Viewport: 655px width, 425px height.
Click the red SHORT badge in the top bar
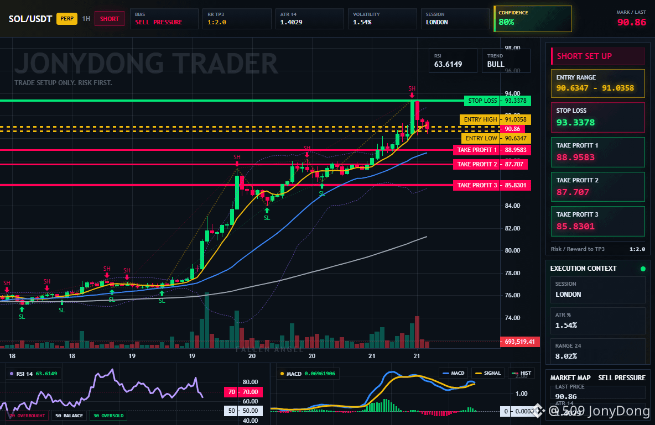pyautogui.click(x=110, y=19)
